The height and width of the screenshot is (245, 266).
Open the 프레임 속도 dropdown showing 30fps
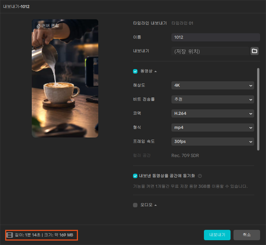tap(213, 142)
